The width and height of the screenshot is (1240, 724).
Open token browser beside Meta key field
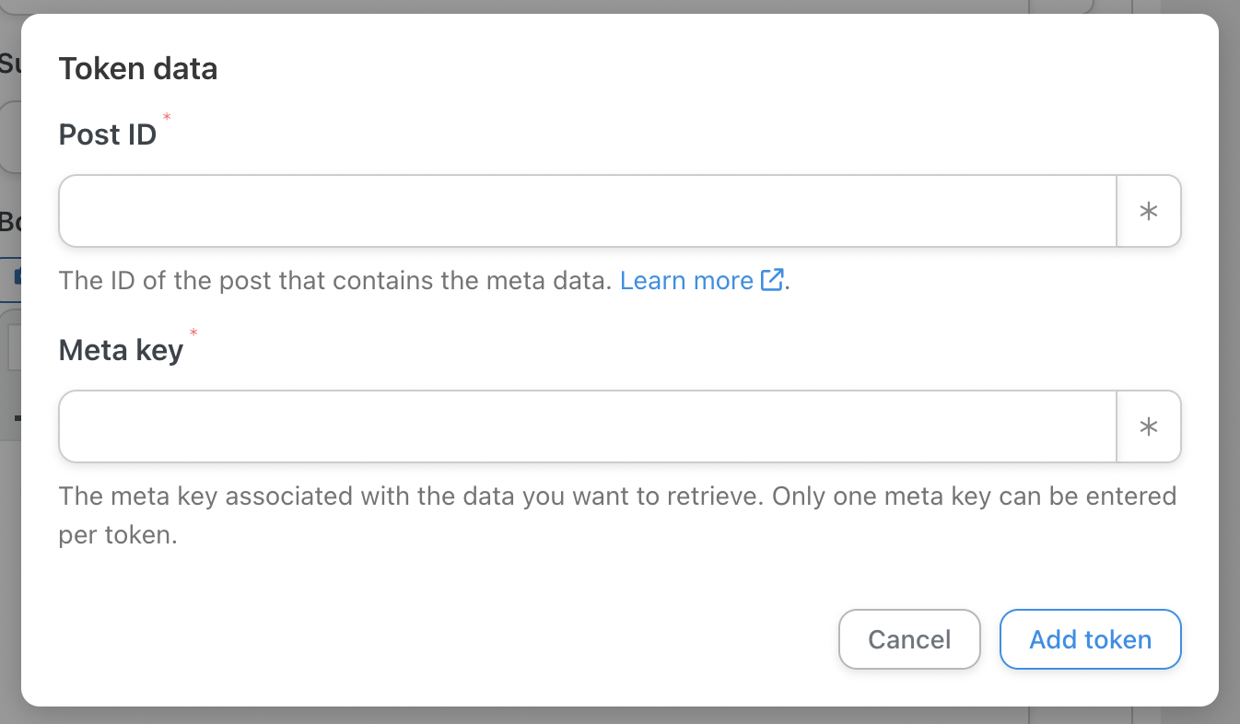(x=1149, y=426)
